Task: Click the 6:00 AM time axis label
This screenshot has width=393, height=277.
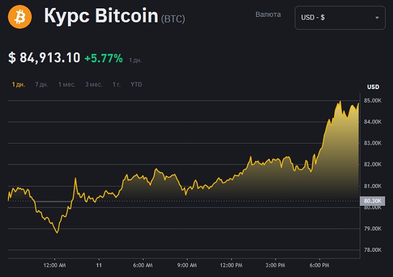Action: pos(143,265)
